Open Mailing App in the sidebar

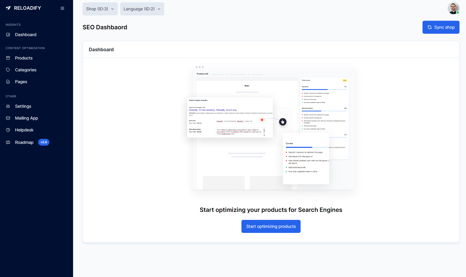click(26, 118)
